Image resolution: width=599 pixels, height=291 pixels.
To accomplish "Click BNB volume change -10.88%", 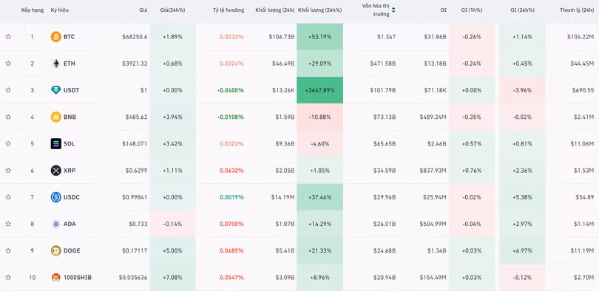I will point(319,117).
